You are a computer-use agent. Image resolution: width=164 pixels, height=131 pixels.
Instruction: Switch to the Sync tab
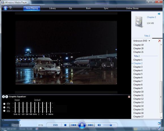point(106,8)
